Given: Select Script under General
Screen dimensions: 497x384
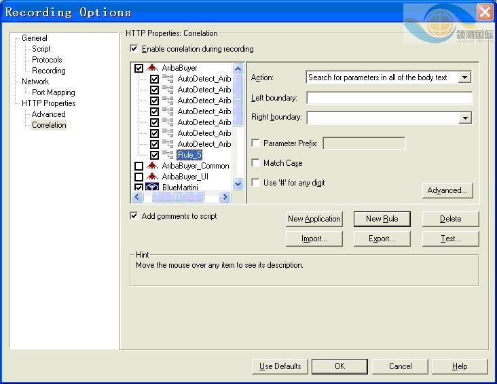Looking at the screenshot, I should click(x=41, y=49).
